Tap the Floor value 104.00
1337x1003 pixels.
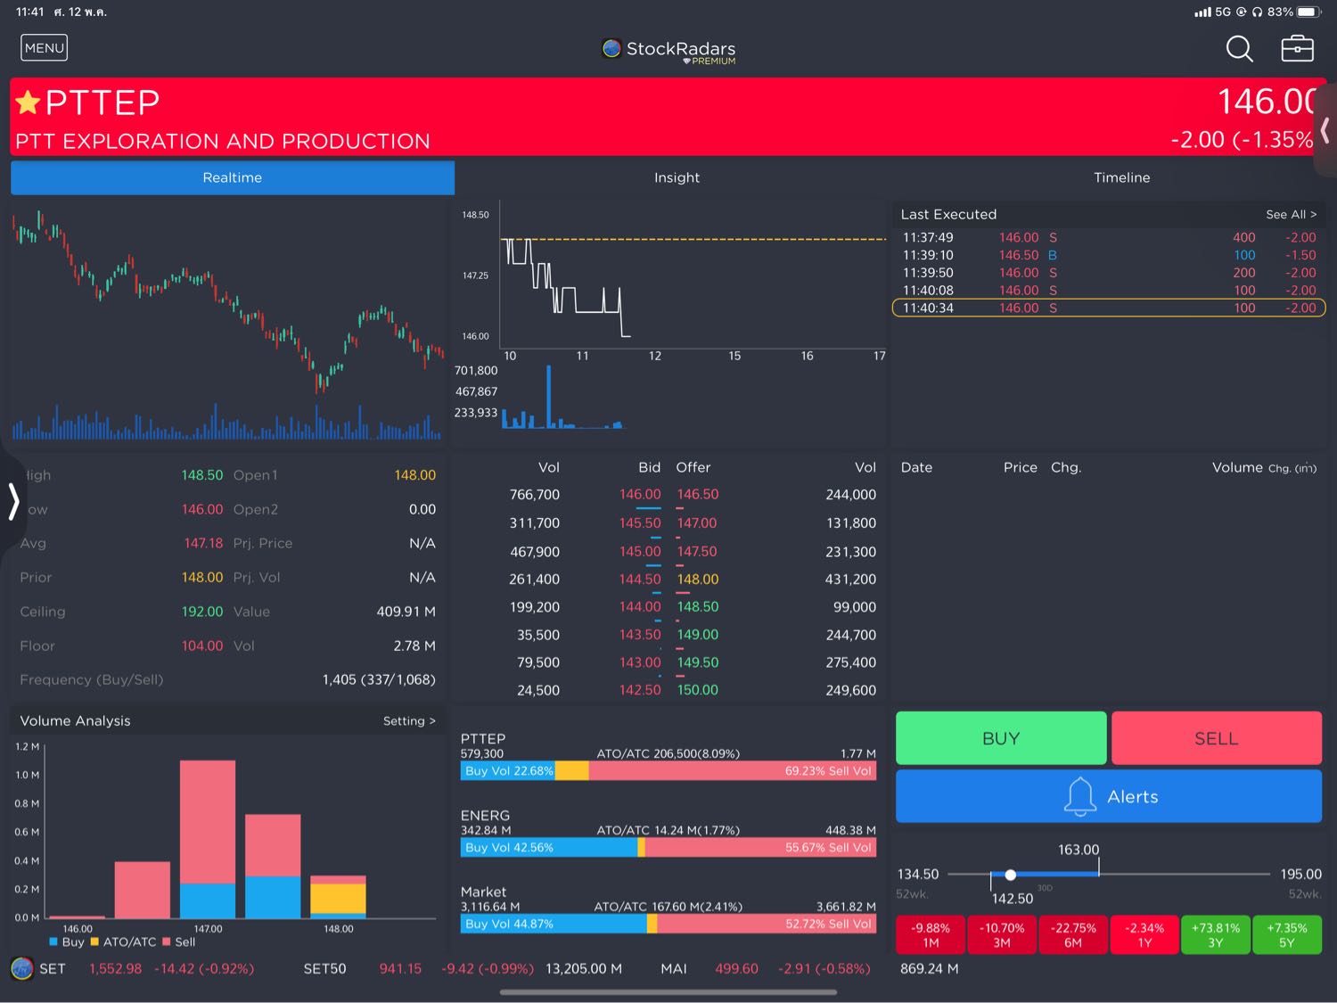202,645
